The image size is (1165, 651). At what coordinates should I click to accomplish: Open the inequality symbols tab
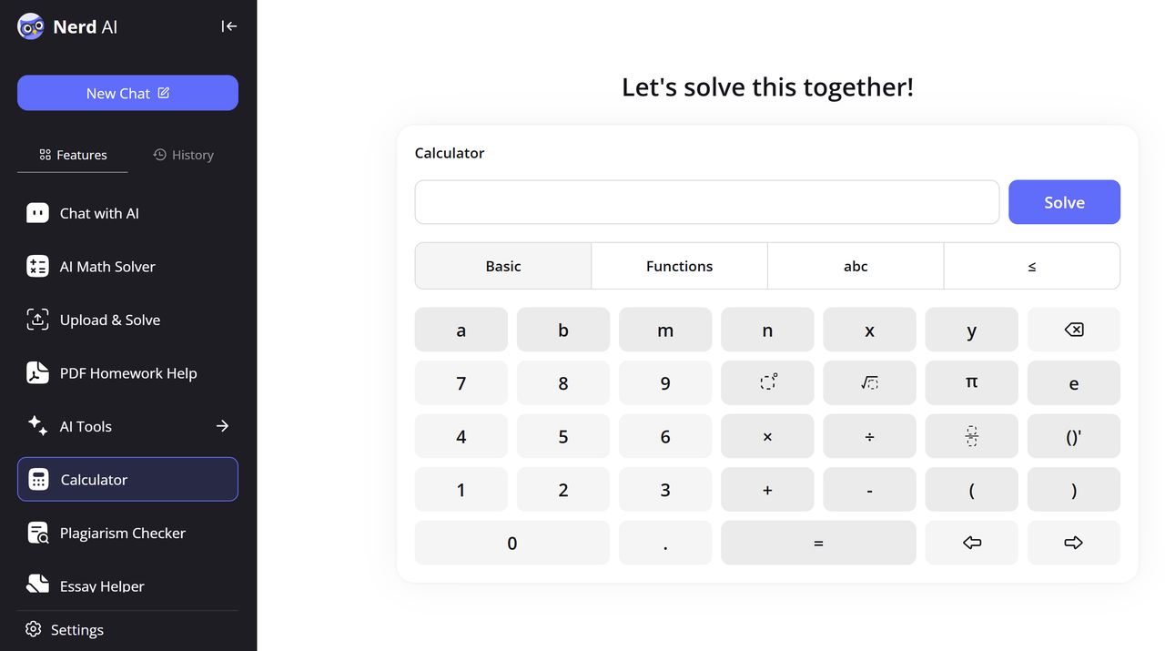pyautogui.click(x=1031, y=266)
